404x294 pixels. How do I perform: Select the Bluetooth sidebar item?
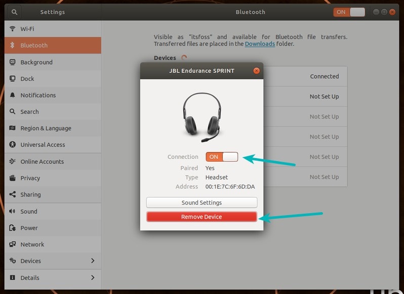pos(53,45)
